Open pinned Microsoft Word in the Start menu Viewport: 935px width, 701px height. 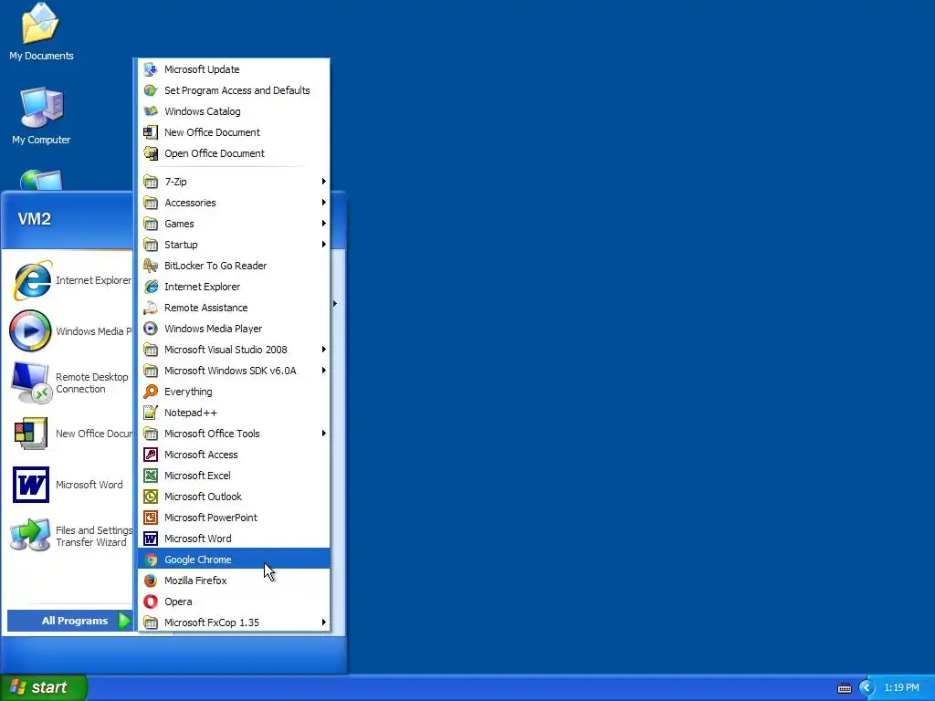tap(69, 485)
